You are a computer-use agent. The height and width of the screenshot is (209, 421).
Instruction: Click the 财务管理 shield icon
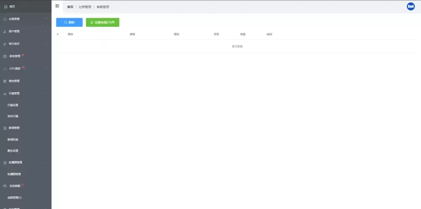click(5, 56)
